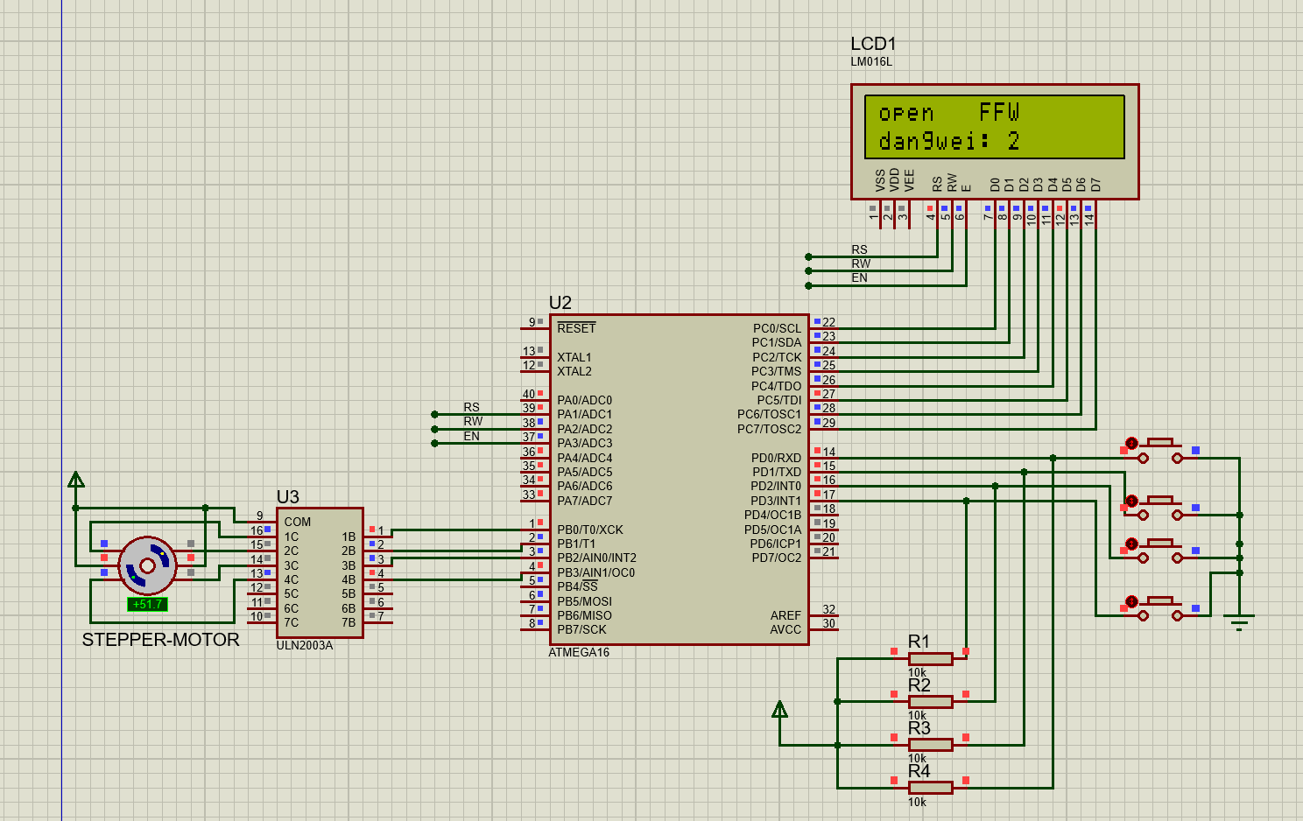
Task: Select the RS net label near the LCD
Action: coord(859,249)
